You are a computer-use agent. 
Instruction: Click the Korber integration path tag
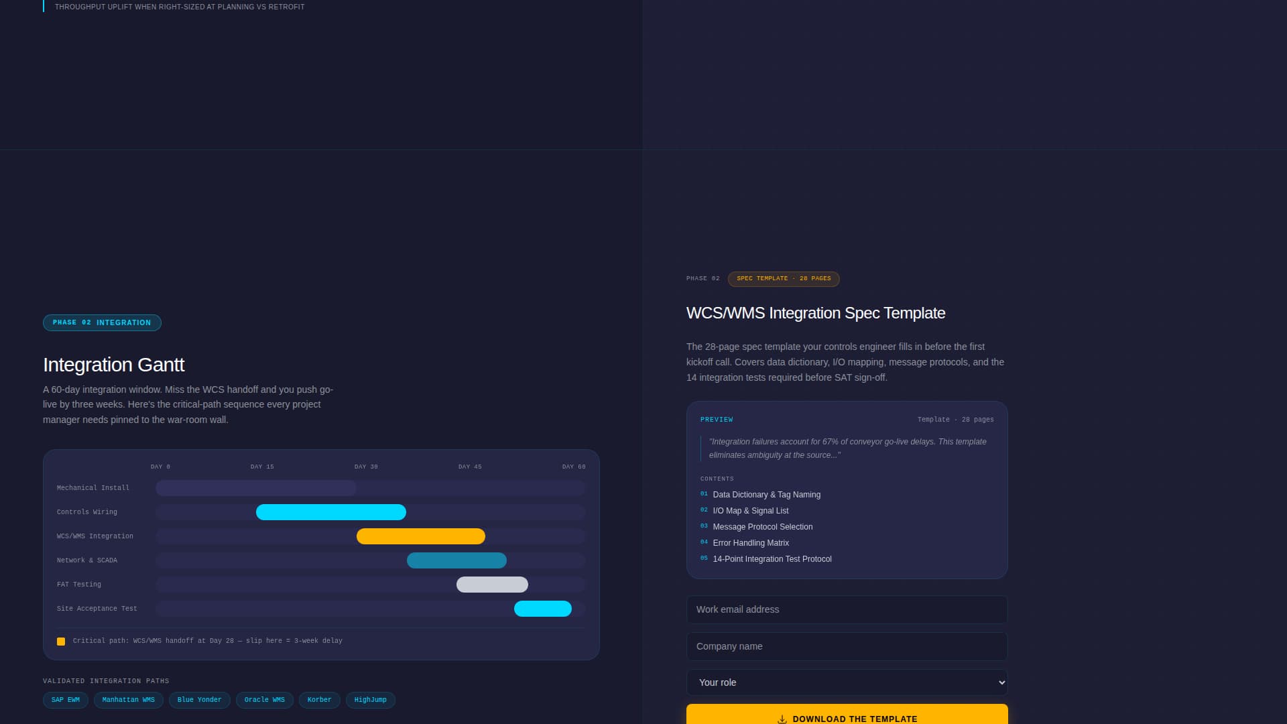[319, 700]
